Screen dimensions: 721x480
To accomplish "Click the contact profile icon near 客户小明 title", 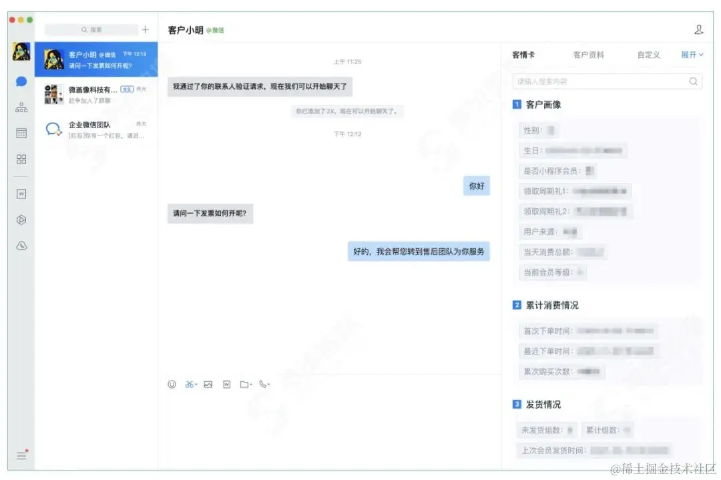I will [x=698, y=29].
